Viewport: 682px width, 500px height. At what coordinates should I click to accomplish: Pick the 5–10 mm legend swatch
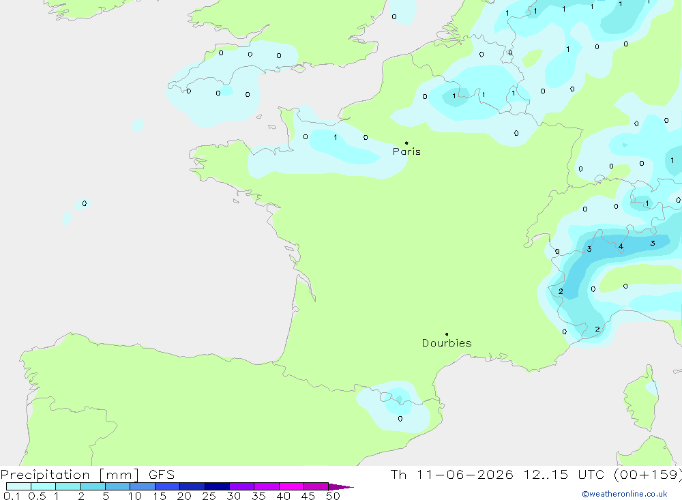[x=117, y=486]
